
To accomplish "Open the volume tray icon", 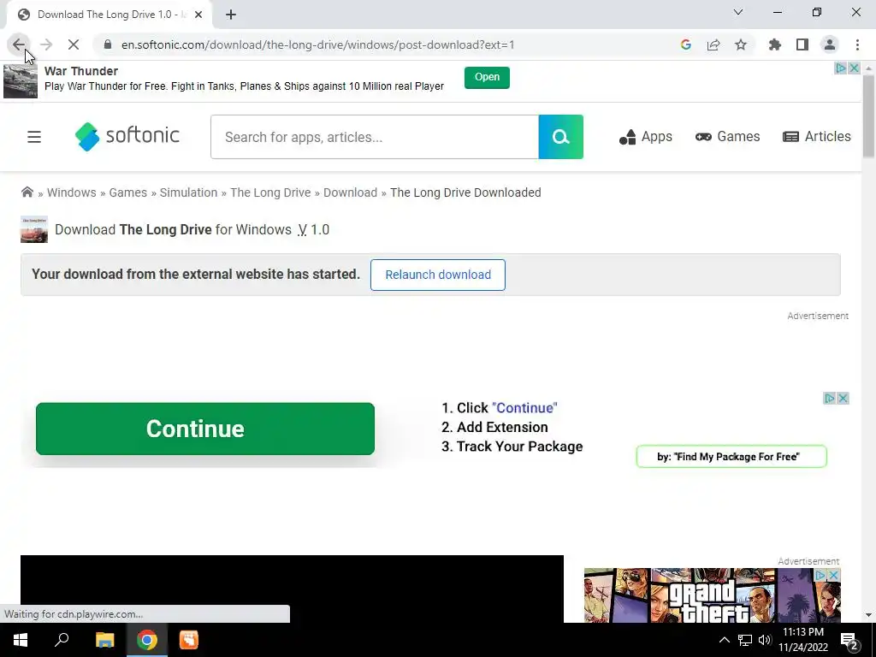I will (765, 640).
